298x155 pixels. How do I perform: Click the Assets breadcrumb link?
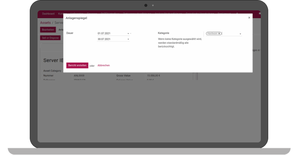pyautogui.click(x=45, y=23)
